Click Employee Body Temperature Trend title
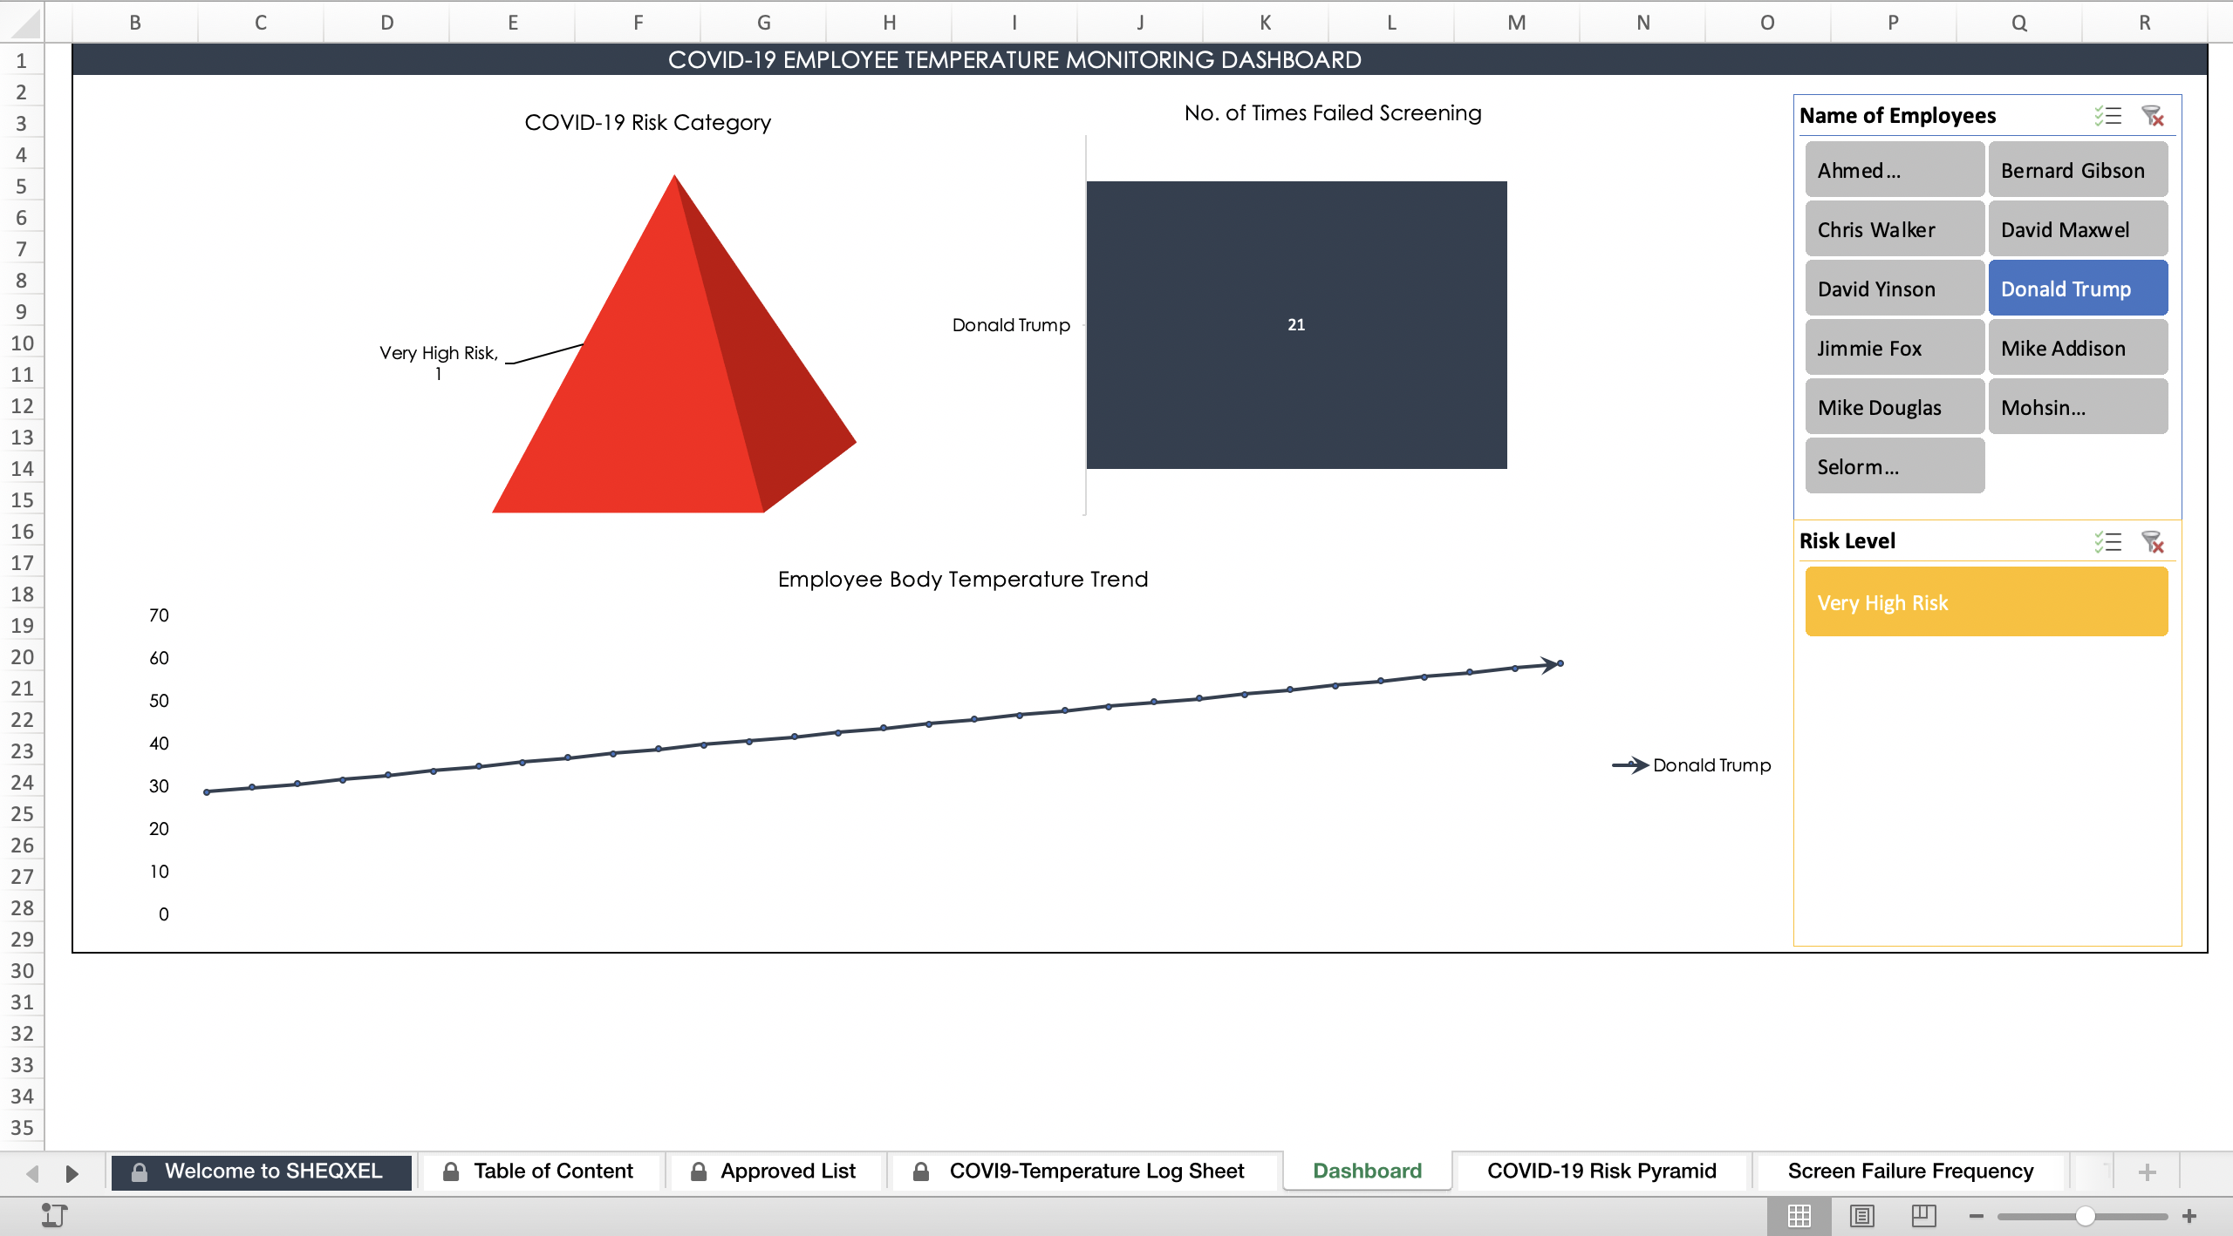This screenshot has height=1236, width=2233. tap(963, 579)
